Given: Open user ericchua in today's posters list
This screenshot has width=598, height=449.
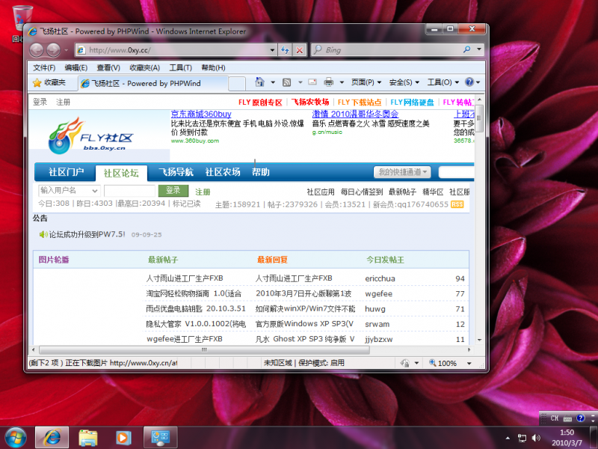Looking at the screenshot, I should coord(380,278).
